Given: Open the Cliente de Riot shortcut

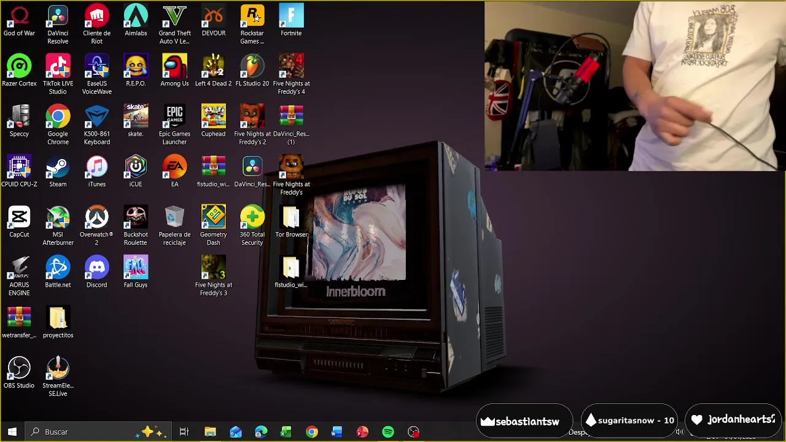Looking at the screenshot, I should pyautogui.click(x=96, y=25).
